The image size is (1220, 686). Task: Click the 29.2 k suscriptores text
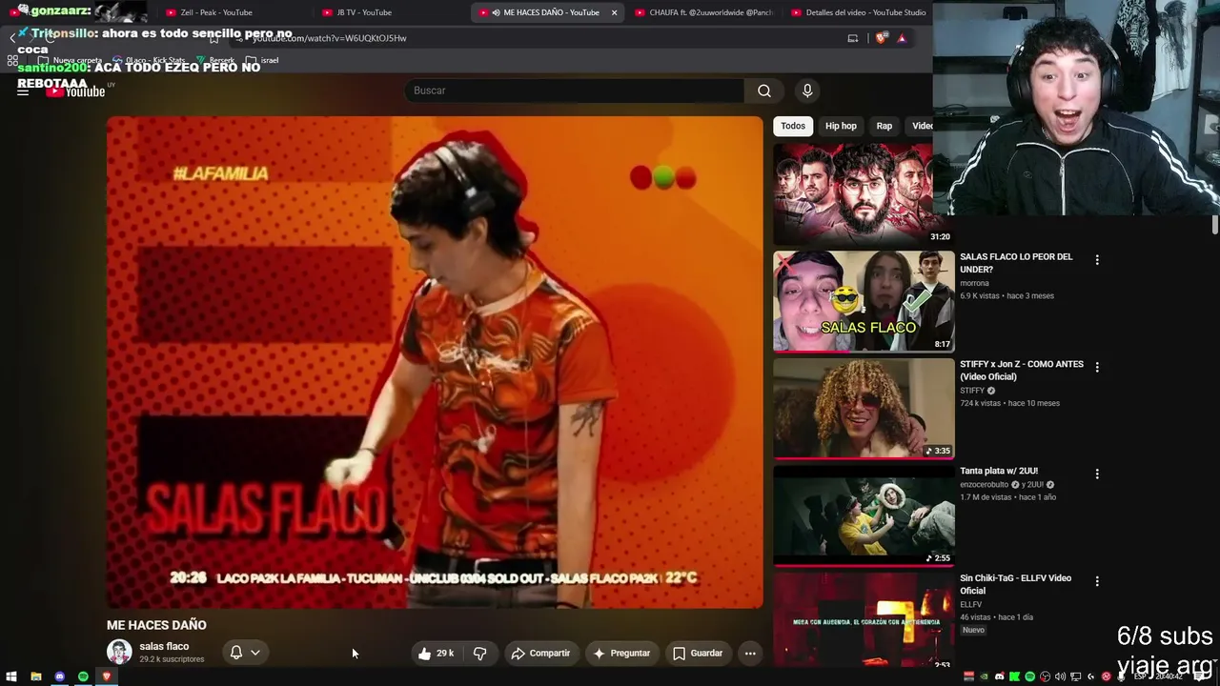(x=172, y=659)
